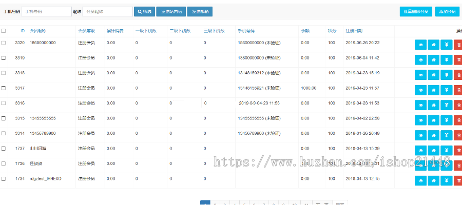The height and width of the screenshot is (207, 462).
Task: Delete member 3316 with the trash icon
Action: (x=458, y=105)
